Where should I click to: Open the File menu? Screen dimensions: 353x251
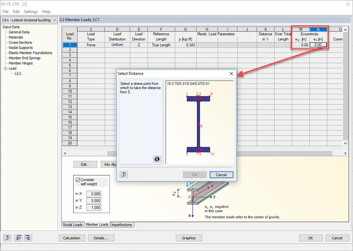(x=6, y=12)
